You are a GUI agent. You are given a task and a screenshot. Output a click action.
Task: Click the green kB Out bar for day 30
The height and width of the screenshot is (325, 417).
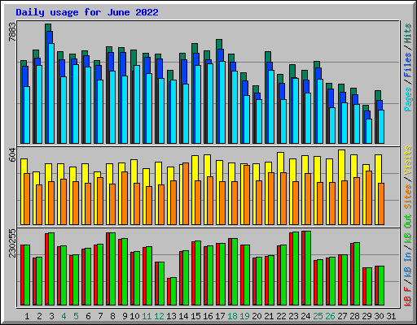click(381, 286)
